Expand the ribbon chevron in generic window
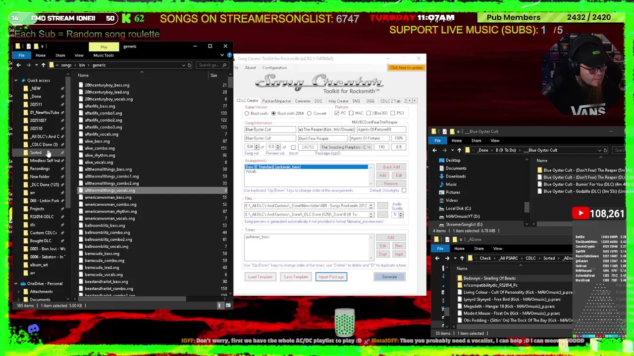 tap(221, 55)
